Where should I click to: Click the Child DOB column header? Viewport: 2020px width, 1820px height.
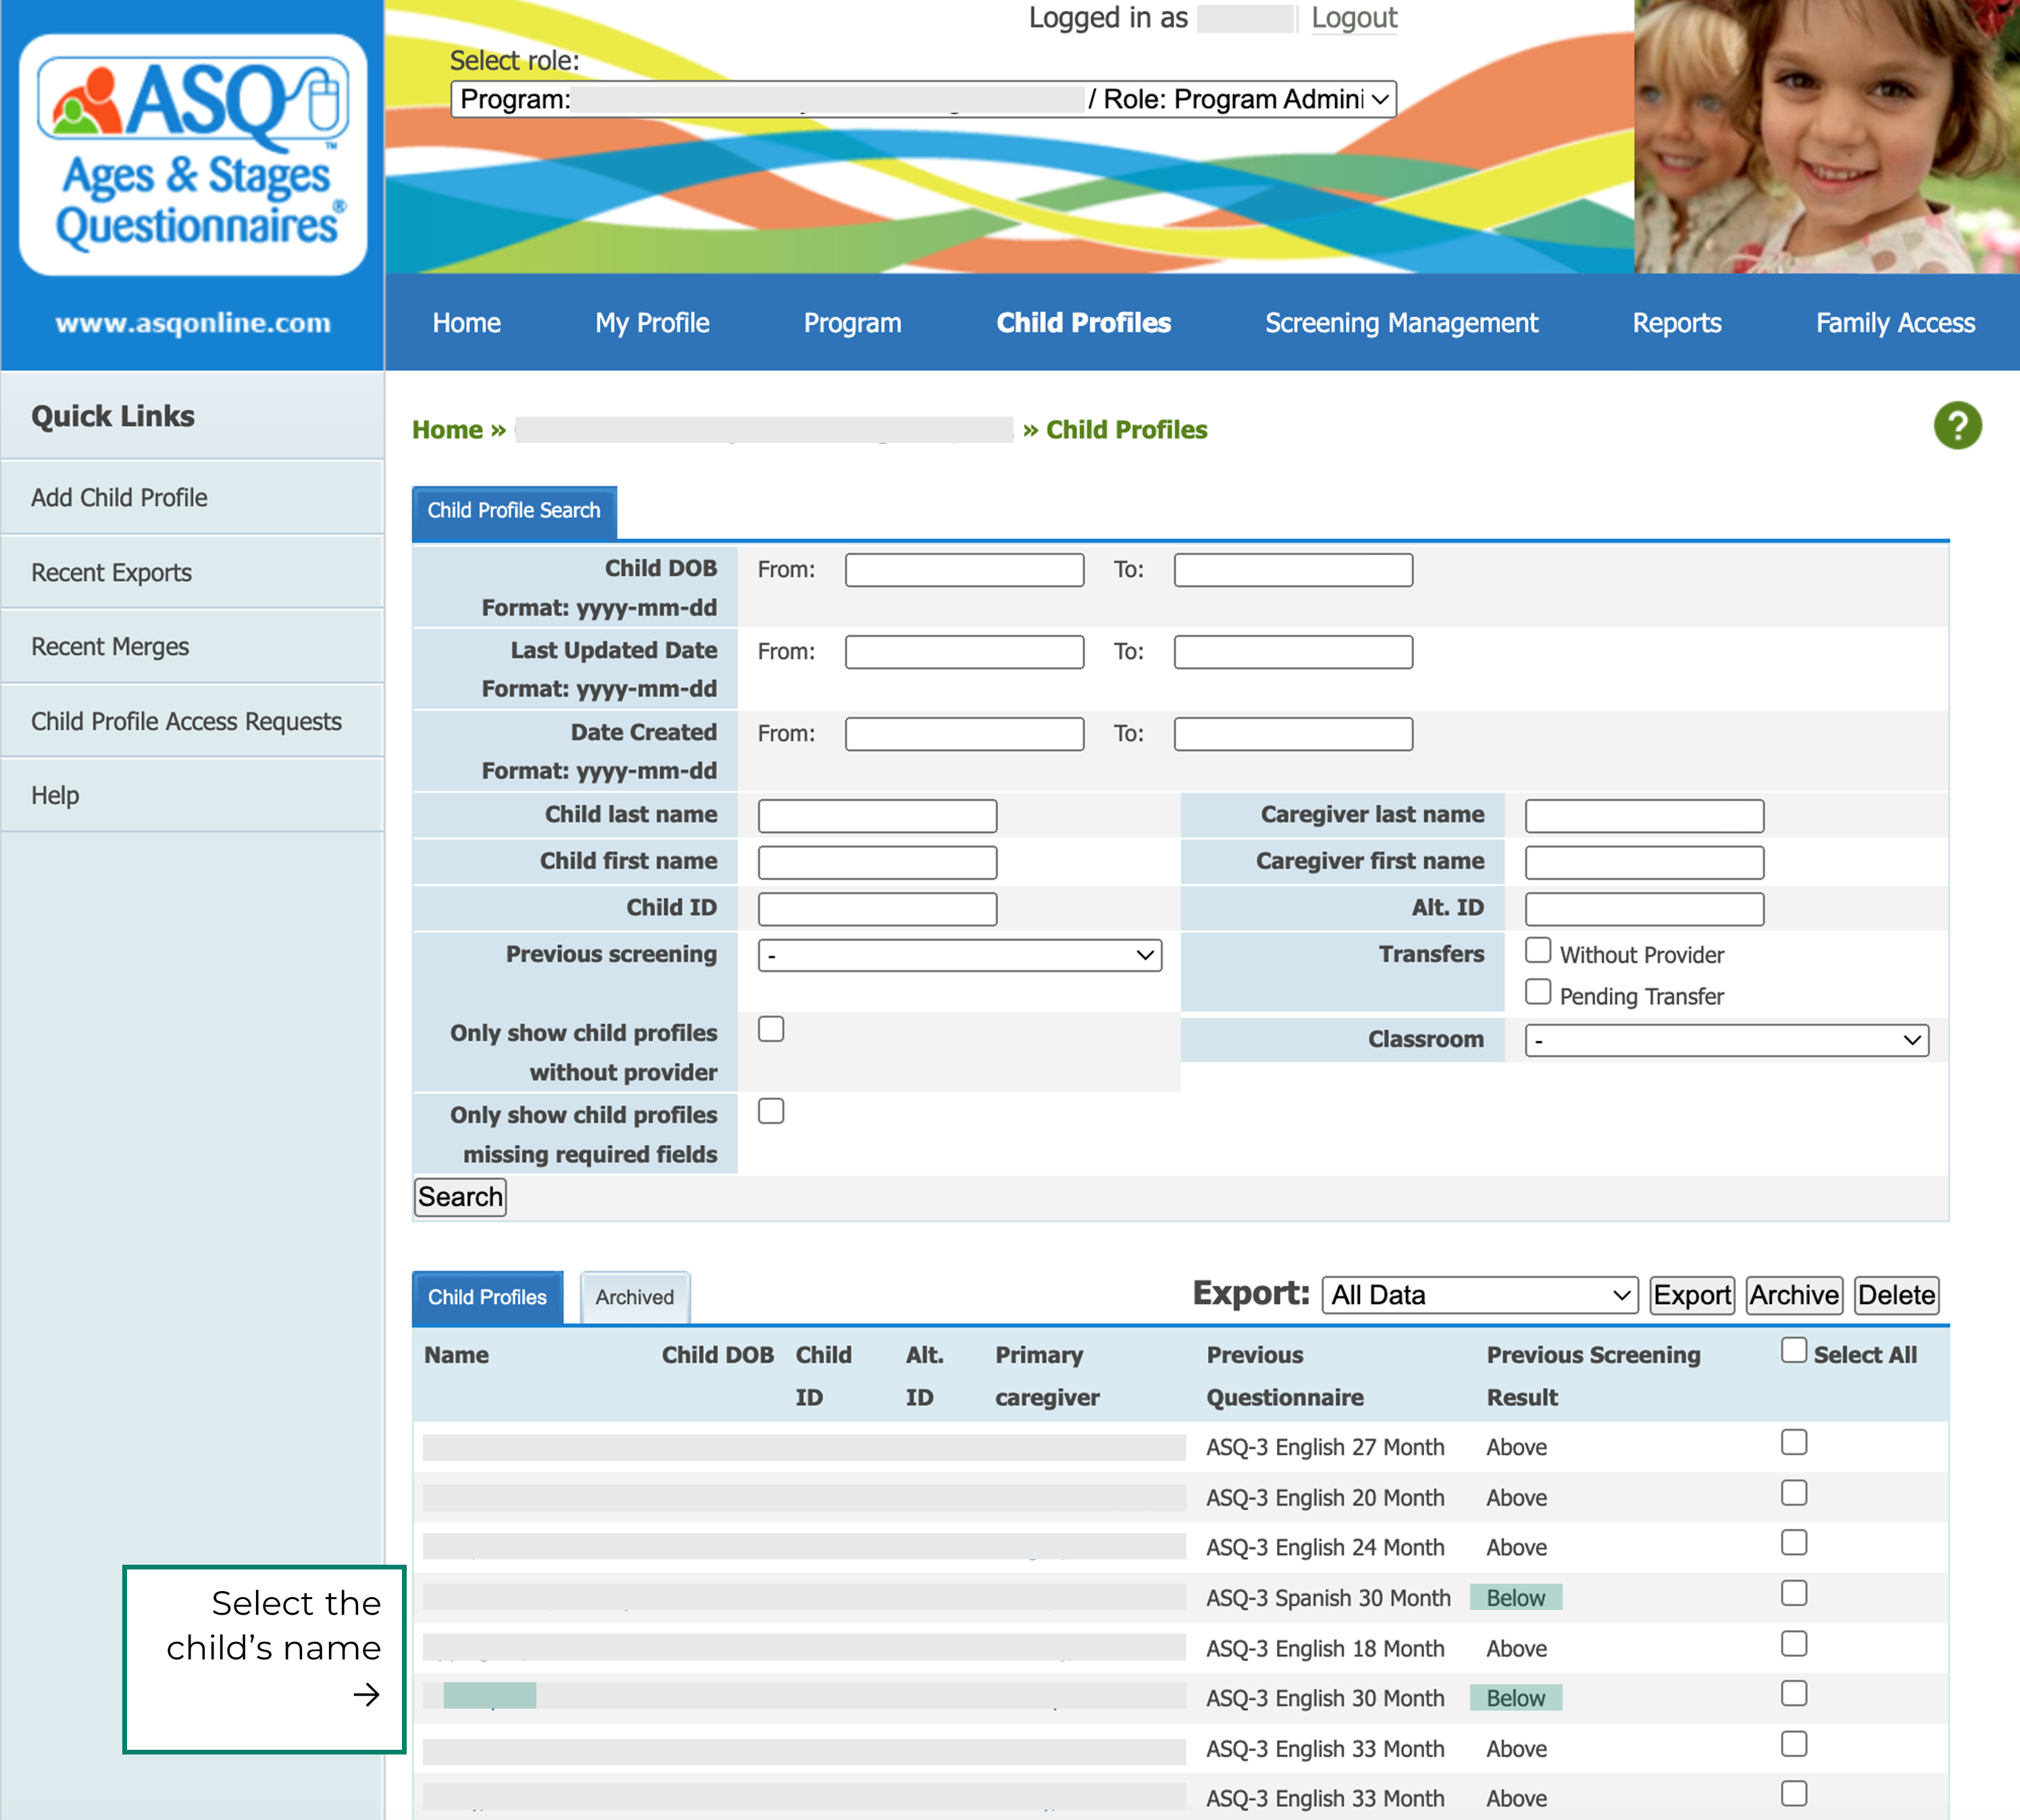717,1355
